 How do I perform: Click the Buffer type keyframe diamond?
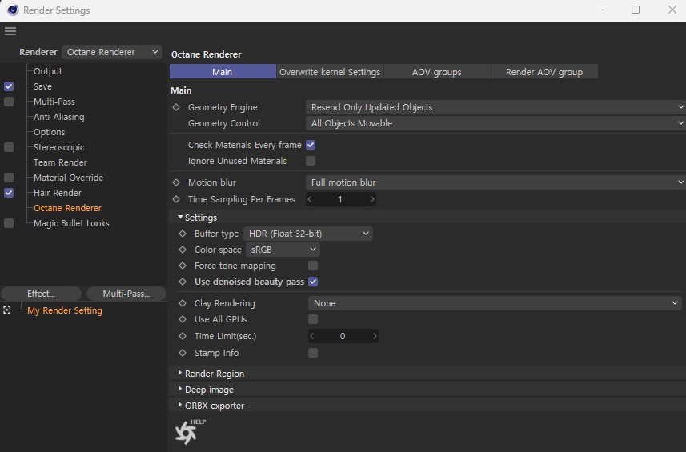coord(183,234)
